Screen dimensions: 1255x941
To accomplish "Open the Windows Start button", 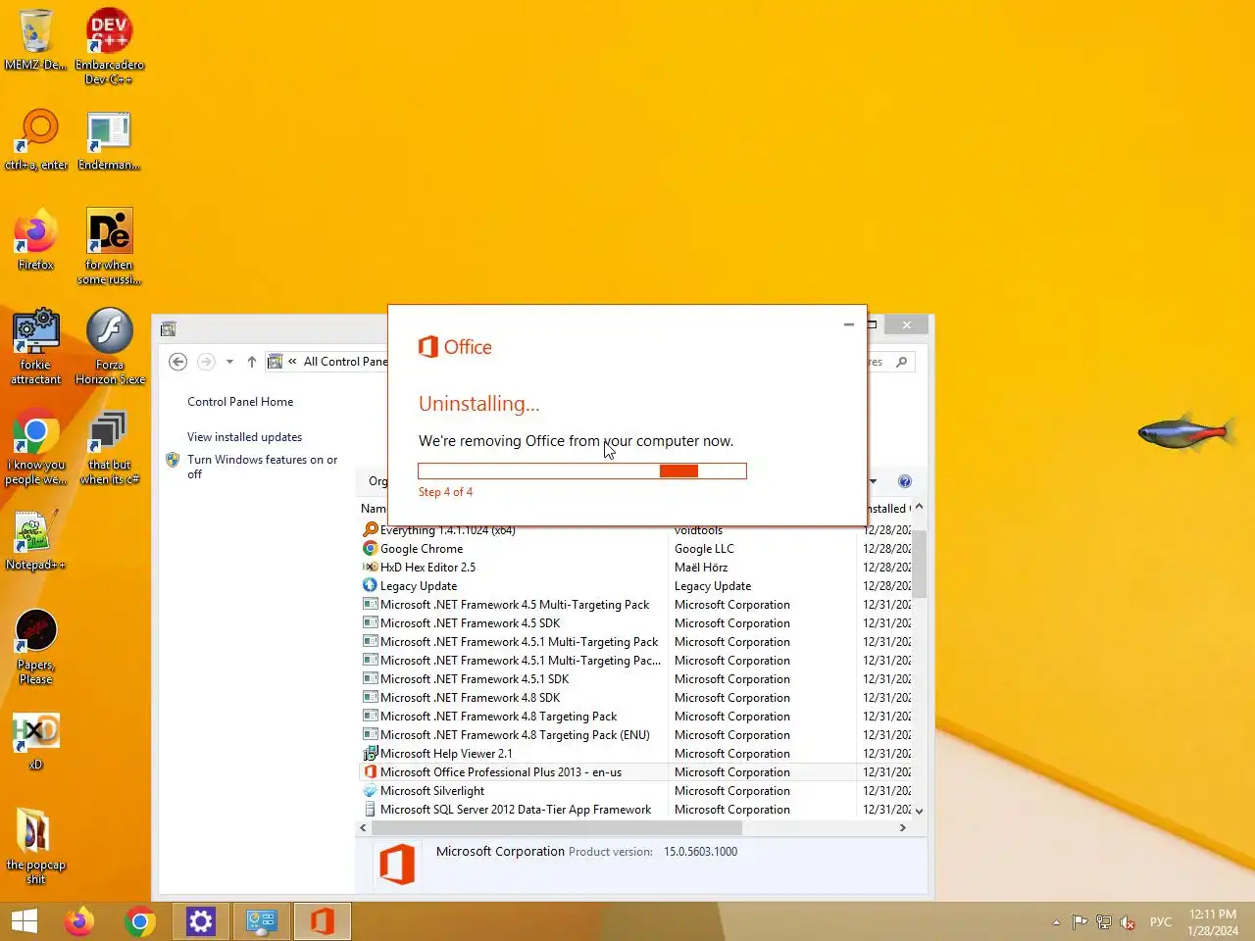I will click(24, 921).
